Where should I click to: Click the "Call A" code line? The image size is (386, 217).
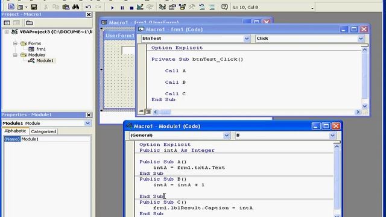click(x=176, y=71)
